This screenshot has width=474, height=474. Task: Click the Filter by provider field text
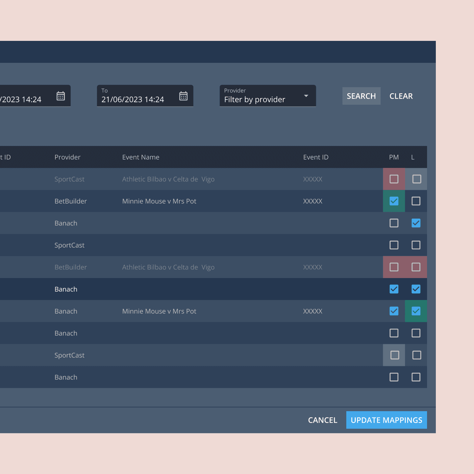255,99
